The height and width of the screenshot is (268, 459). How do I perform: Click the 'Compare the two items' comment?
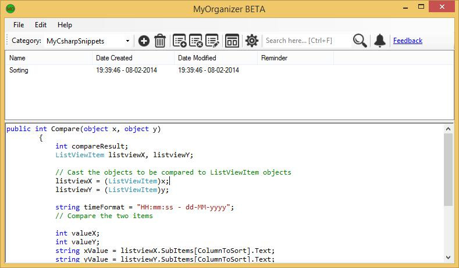click(x=104, y=216)
